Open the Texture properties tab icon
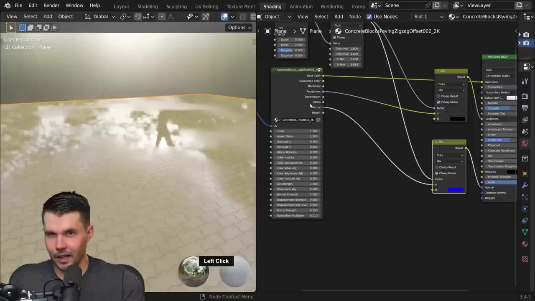Viewport: 535px width, 301px height. click(x=525, y=260)
